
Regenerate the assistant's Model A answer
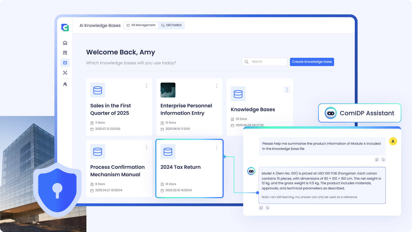(268, 208)
